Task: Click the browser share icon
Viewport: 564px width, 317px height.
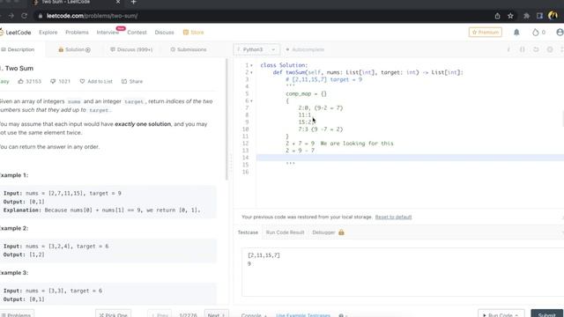Action: pyautogui.click(x=497, y=16)
